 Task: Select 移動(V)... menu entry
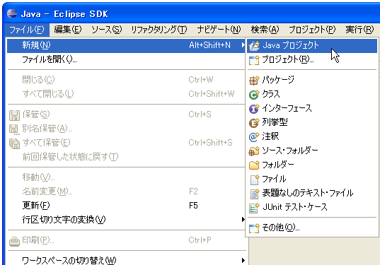click(x=126, y=177)
